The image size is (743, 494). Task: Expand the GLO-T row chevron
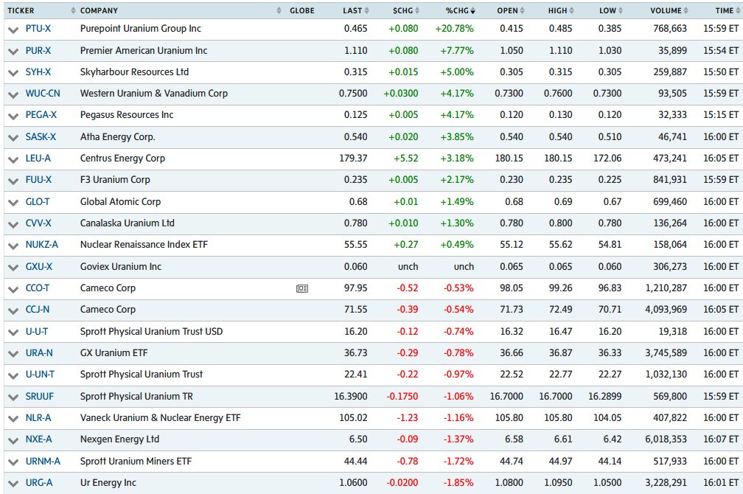(x=13, y=203)
